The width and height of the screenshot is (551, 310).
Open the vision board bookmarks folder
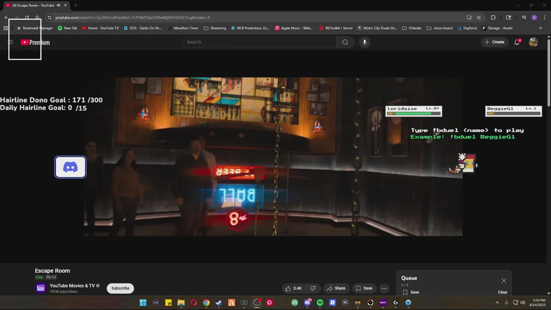(x=440, y=28)
